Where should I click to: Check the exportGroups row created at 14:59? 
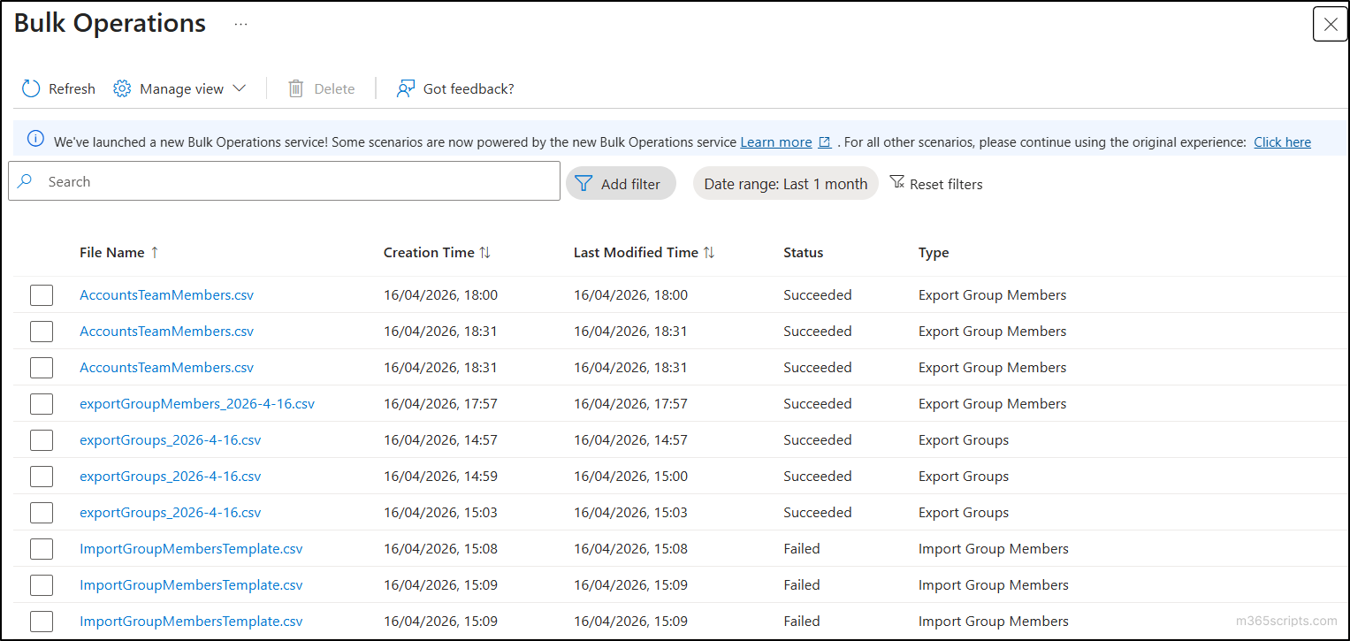coord(42,477)
